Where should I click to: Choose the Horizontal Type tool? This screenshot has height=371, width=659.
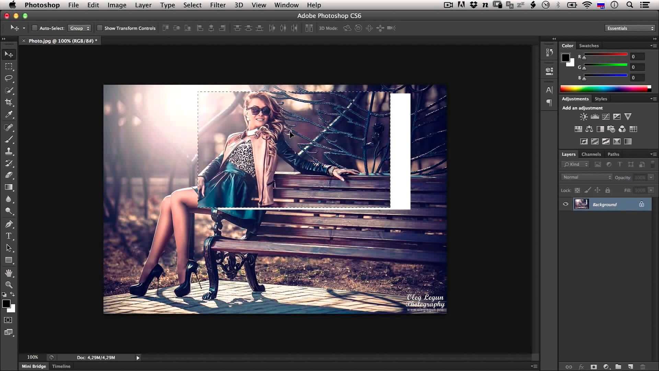(9, 236)
